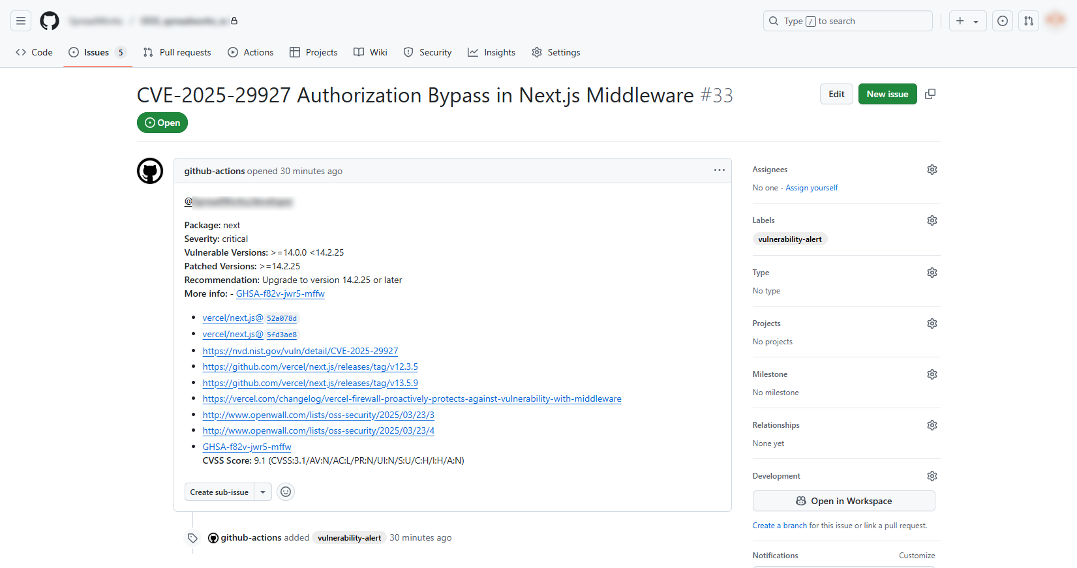Go to the Insights tab
Screen dimensions: 1077x568
492,52
